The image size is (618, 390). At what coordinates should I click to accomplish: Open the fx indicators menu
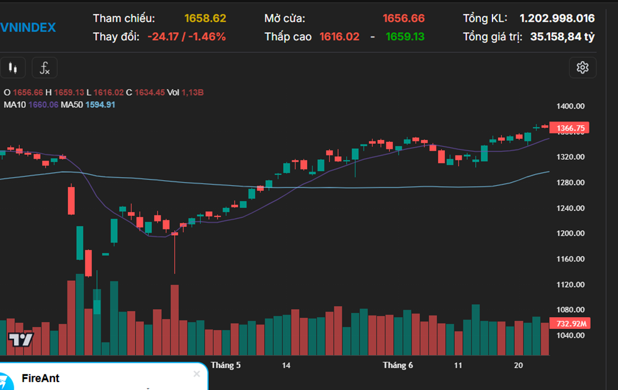tap(44, 68)
